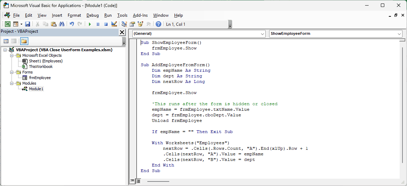The height and width of the screenshot is (186, 407).
Task: Select Module1 in project tree
Action: click(x=36, y=89)
